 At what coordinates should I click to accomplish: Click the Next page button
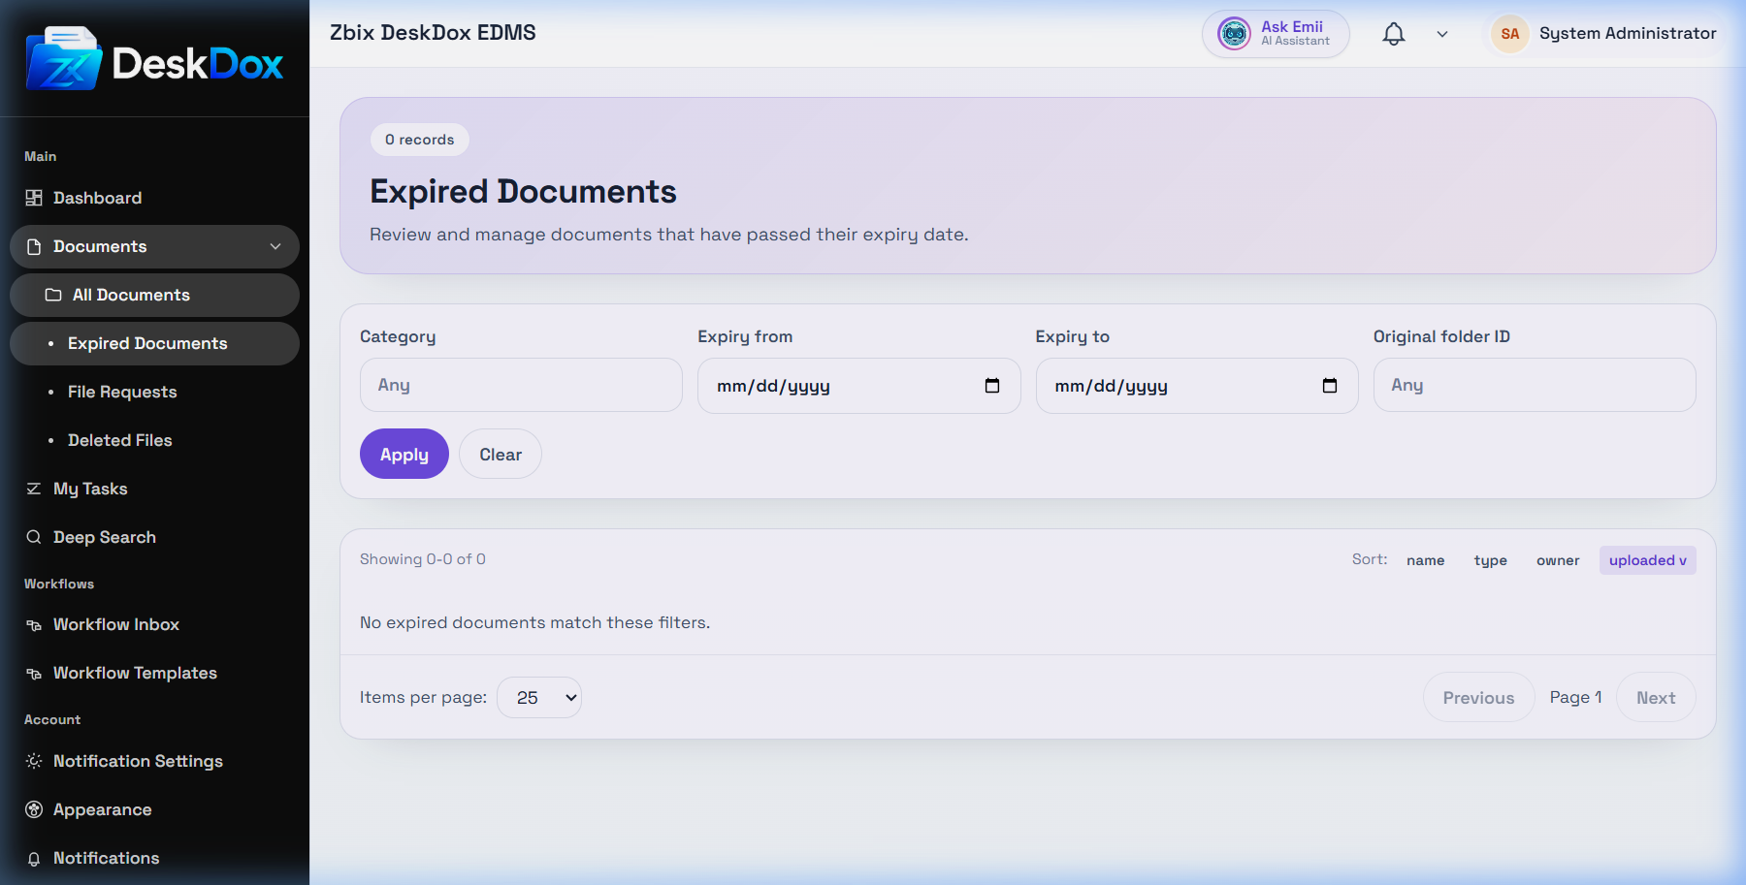coord(1656,697)
